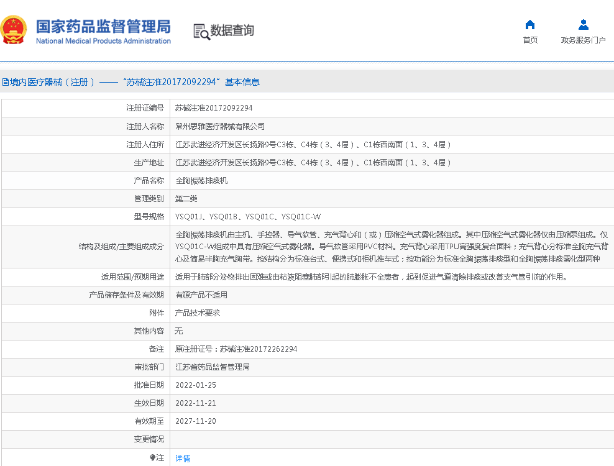The image size is (614, 466).
Task: Click expiry date 2027-11-20
Action: click(x=196, y=421)
